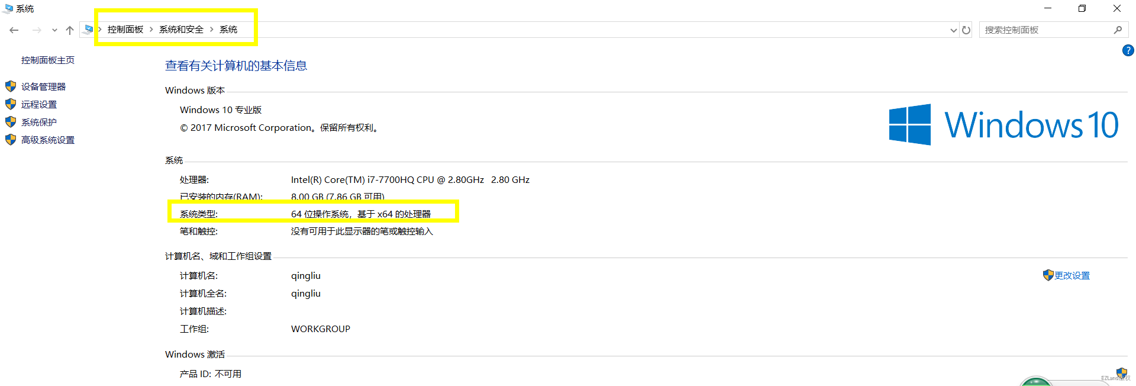Go to 控制面板主页
Image resolution: width=1136 pixels, height=386 pixels.
point(48,60)
